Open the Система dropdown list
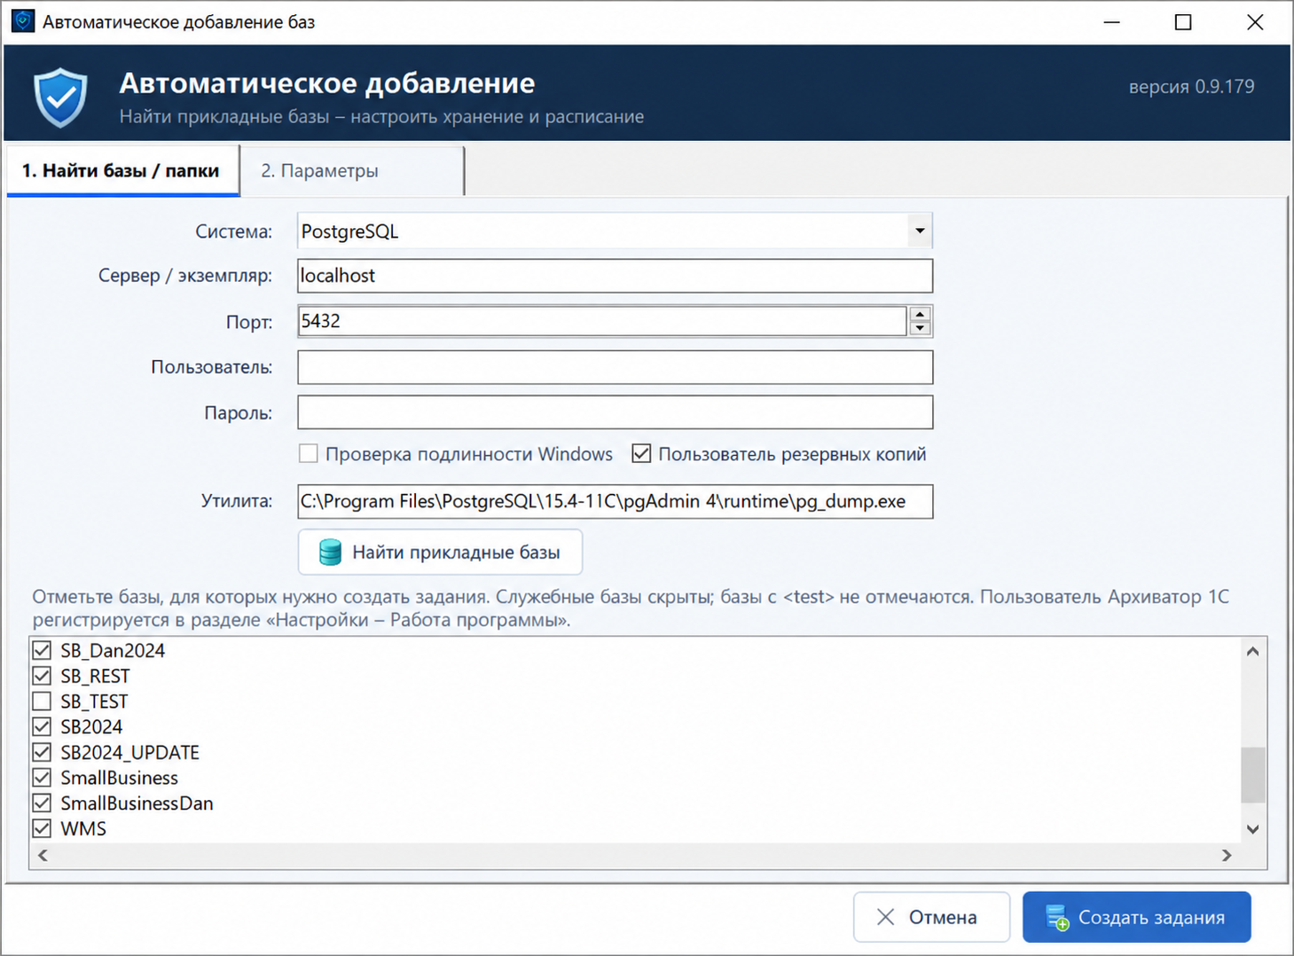The height and width of the screenshot is (956, 1294). [920, 231]
